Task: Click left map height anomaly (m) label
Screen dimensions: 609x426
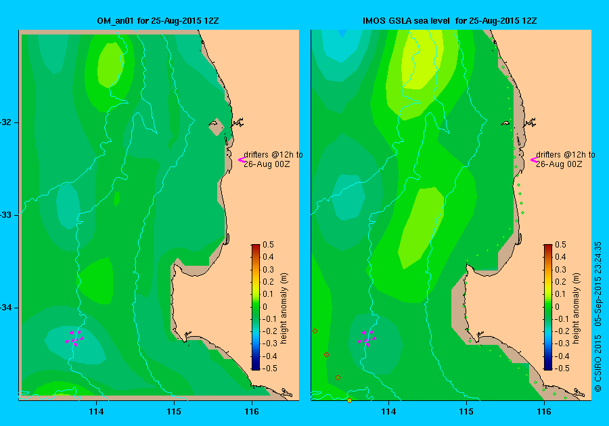Action: [284, 308]
